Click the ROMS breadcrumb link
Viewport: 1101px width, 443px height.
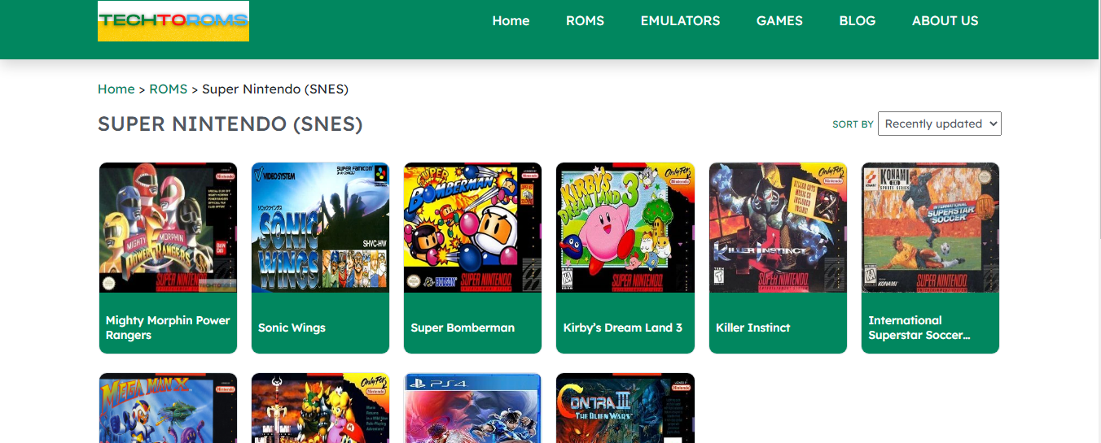[x=169, y=89]
